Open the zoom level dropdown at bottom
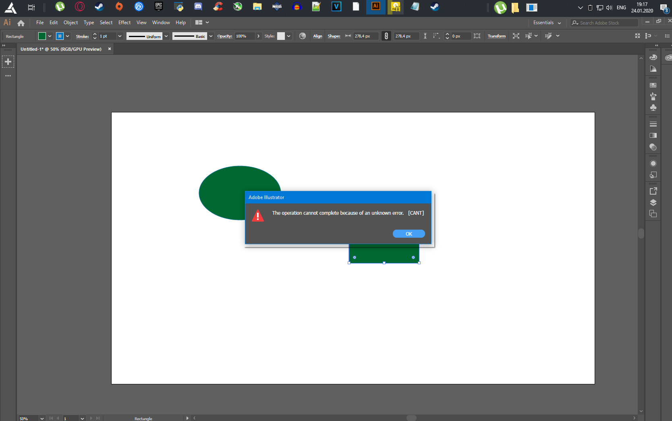Viewport: 672px width, 421px height. (42, 419)
